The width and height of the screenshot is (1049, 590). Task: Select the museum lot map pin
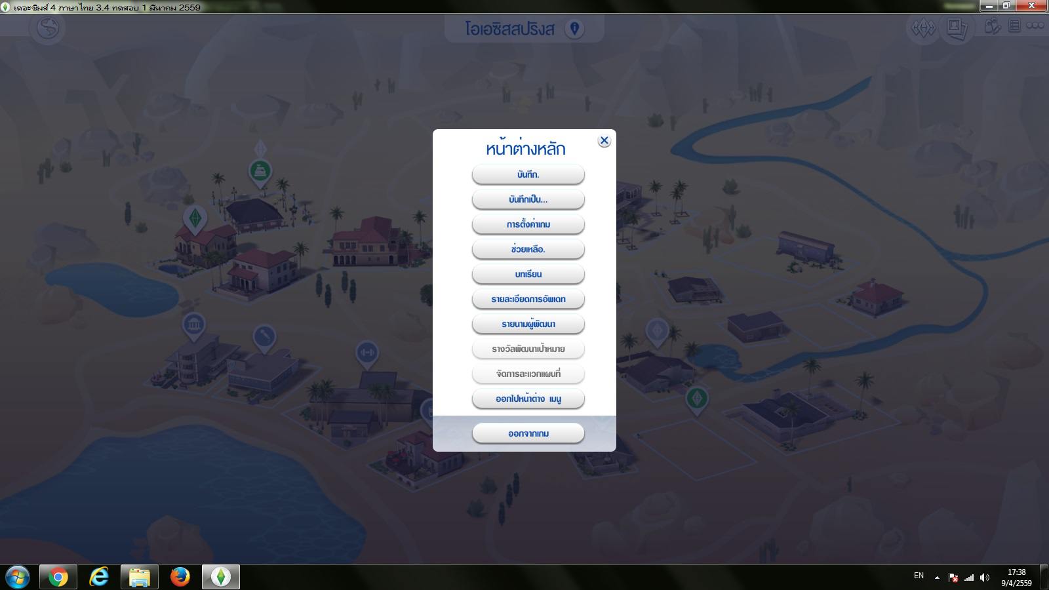193,326
